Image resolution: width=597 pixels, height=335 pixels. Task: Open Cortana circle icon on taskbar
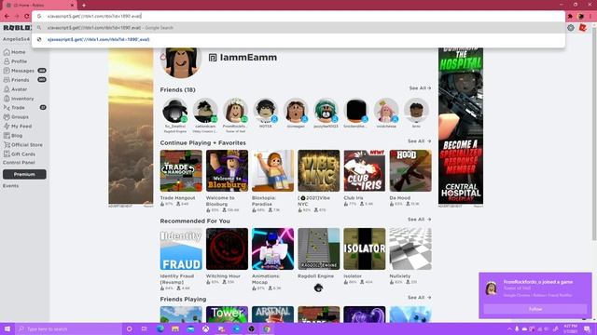[x=129, y=328]
